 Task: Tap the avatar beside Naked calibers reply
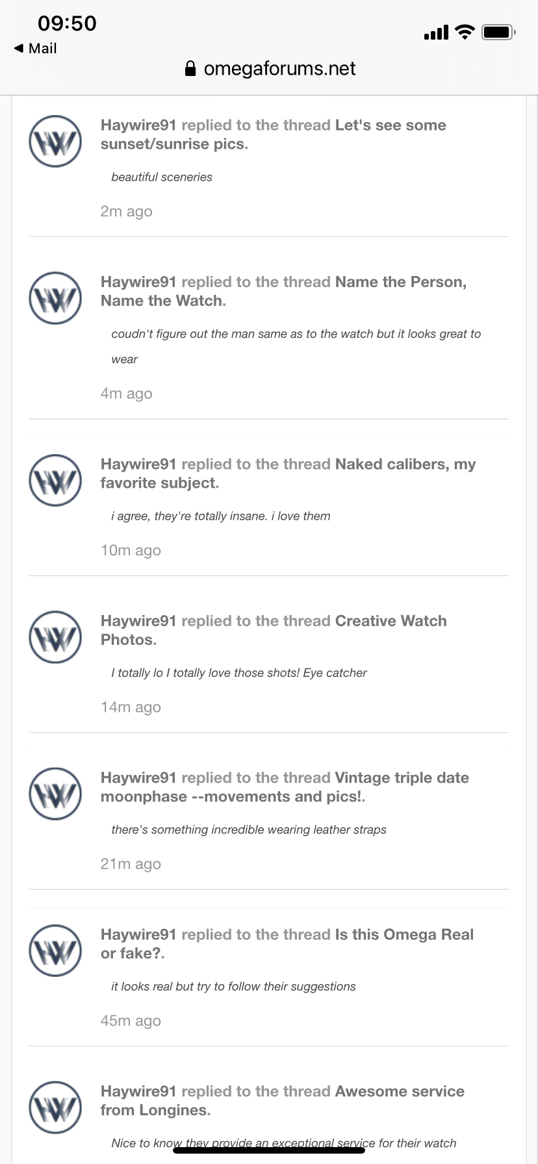[x=55, y=481]
